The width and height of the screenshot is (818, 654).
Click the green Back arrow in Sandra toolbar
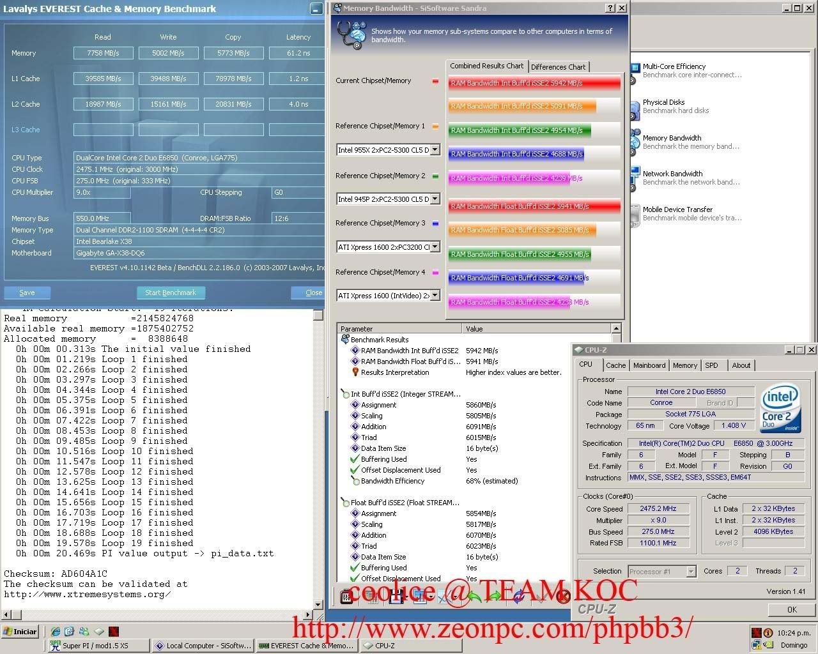[474, 597]
